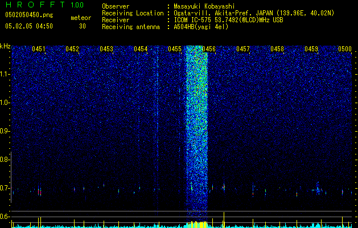Click the Receiving antenna label
The height and width of the screenshot is (228, 358).
click(x=131, y=27)
